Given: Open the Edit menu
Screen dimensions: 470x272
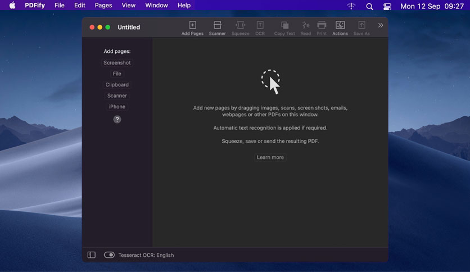Looking at the screenshot, I should tap(79, 6).
